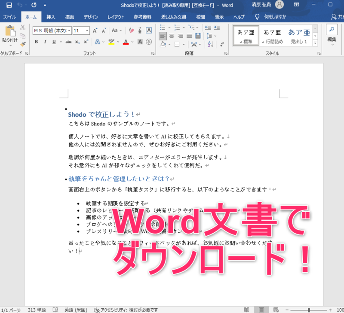This screenshot has width=344, height=313.
Task: Open the font name dropdown MS 明朝
Action: click(x=69, y=30)
